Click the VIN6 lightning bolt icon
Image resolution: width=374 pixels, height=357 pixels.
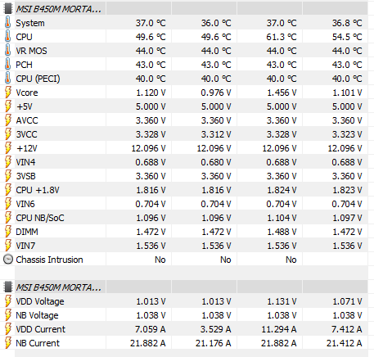[x=8, y=204]
